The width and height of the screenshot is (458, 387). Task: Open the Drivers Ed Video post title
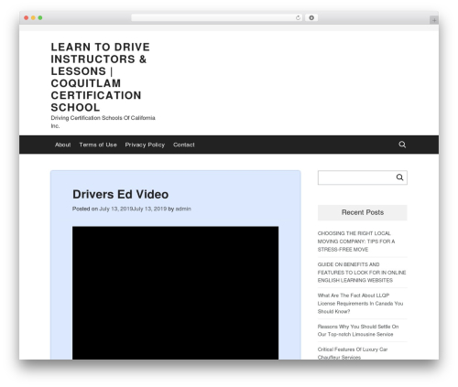(120, 195)
